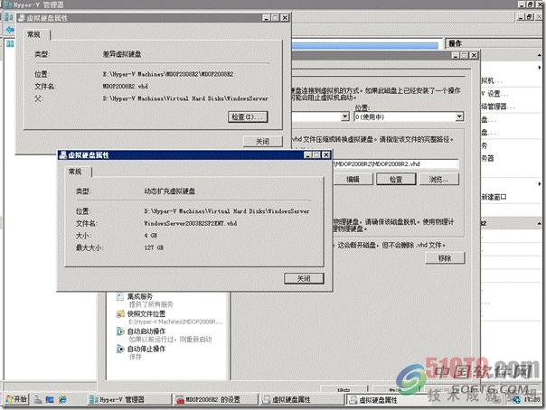Open the 位置 dropdown showing 0 (使用中)
Viewport: 546px width, 410px height.
point(409,116)
